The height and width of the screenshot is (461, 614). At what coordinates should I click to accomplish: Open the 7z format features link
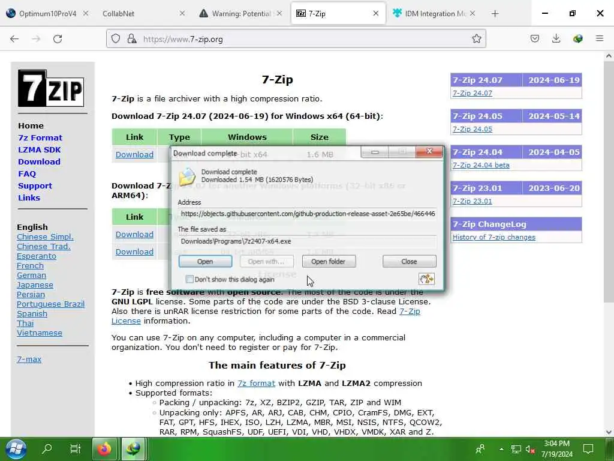[x=256, y=384]
